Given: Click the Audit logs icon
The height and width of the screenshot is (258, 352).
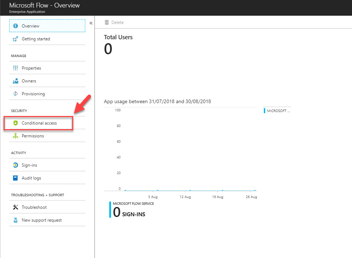Looking at the screenshot, I should pyautogui.click(x=15, y=178).
